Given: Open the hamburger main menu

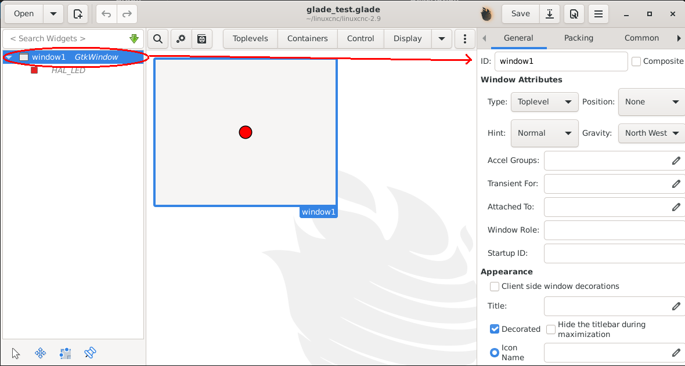Looking at the screenshot, I should pos(599,14).
